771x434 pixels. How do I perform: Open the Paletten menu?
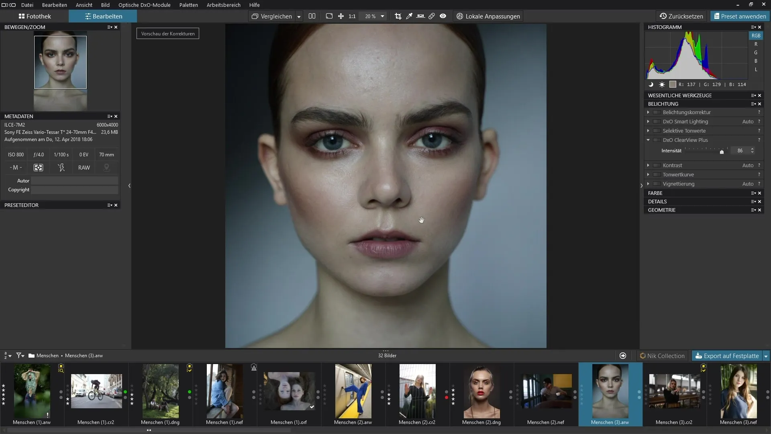(189, 5)
